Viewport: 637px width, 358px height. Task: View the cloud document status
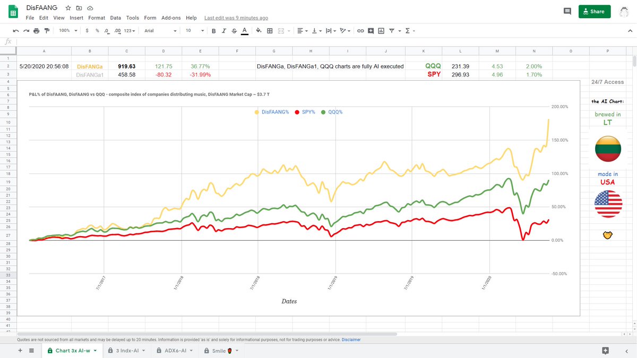90,8
